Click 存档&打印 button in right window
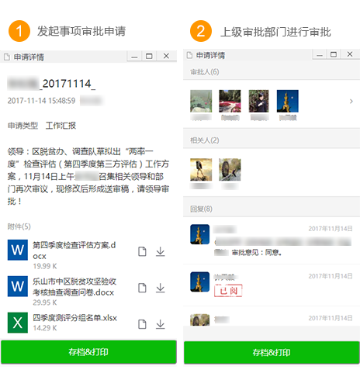The height and width of the screenshot is (387, 360). [272, 352]
